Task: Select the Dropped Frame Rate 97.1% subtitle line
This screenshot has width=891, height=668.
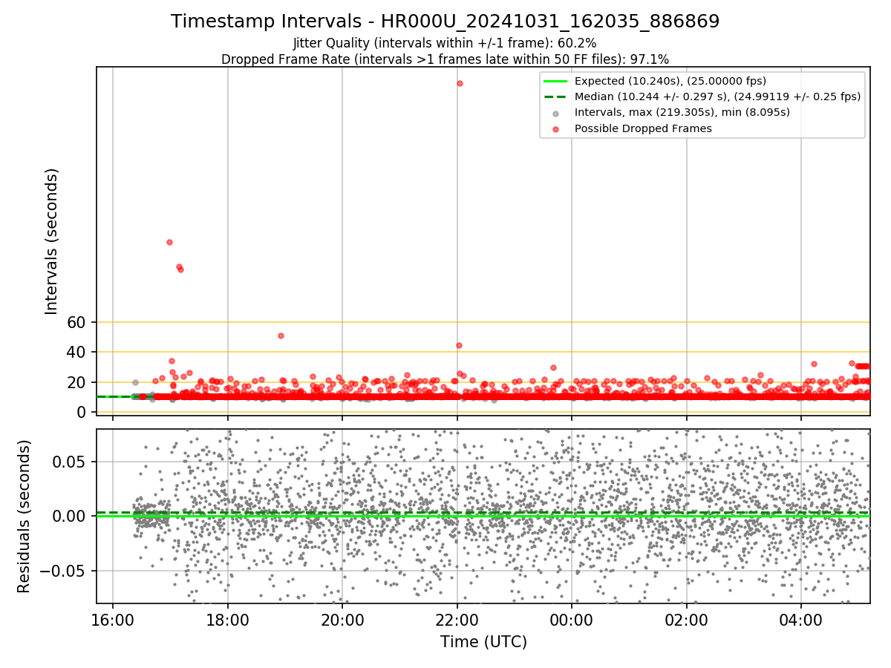Action: pyautogui.click(x=445, y=59)
